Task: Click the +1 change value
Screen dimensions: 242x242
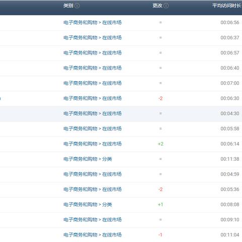Action: coord(160,205)
